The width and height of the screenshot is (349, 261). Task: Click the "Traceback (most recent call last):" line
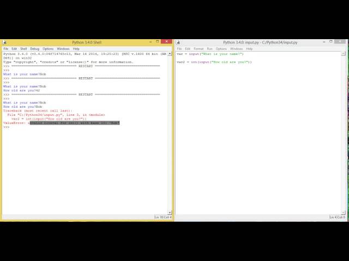pos(38,111)
